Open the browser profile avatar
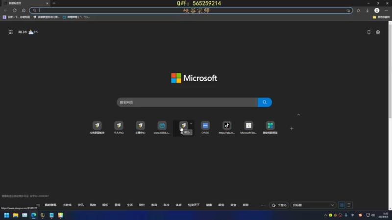 coord(377,10)
